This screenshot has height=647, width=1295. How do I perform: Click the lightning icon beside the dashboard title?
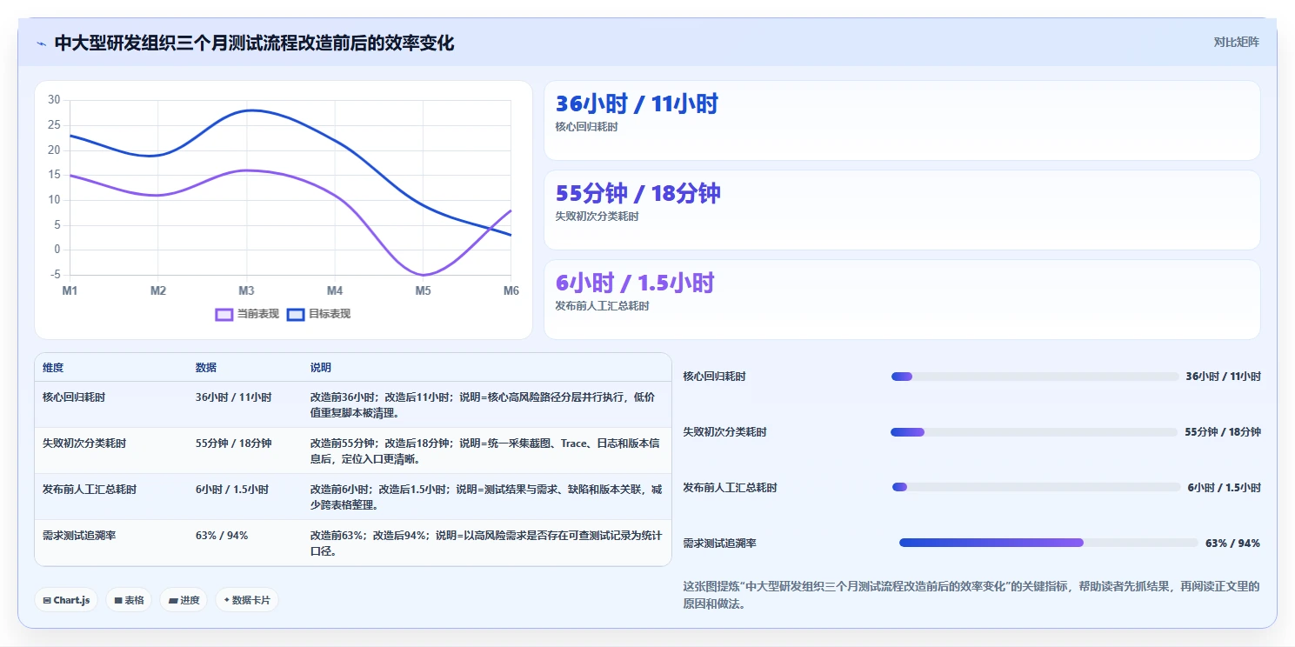pyautogui.click(x=41, y=43)
